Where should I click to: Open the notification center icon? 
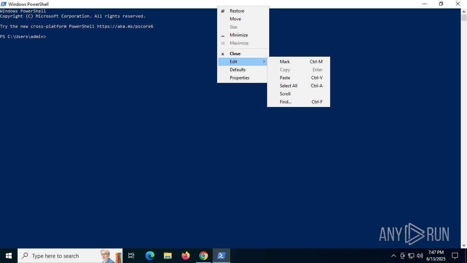tap(455, 256)
